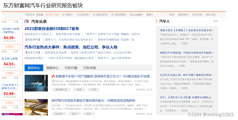This screenshot has height=120, width=238.
Task: Click the 产销 tag pill
Action: click(x=93, y=90)
